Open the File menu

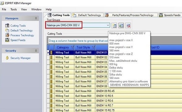coord(4,9)
